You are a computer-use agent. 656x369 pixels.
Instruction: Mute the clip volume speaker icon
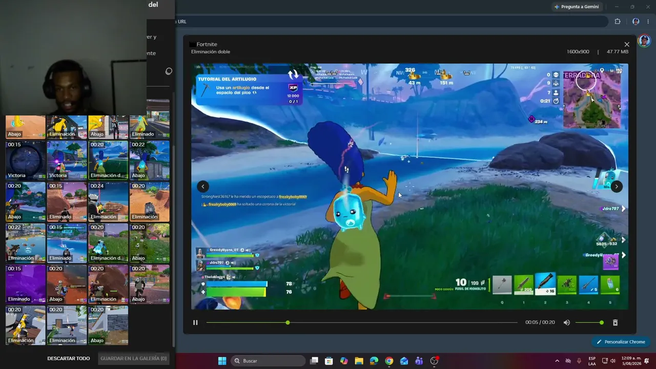(567, 322)
